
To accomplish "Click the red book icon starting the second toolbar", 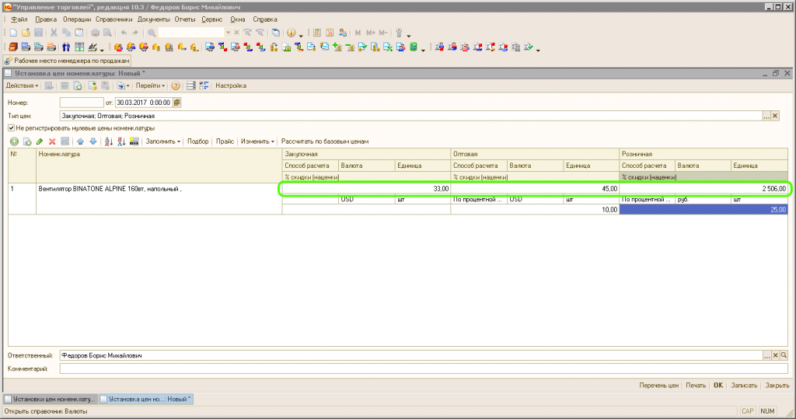I will (13, 47).
